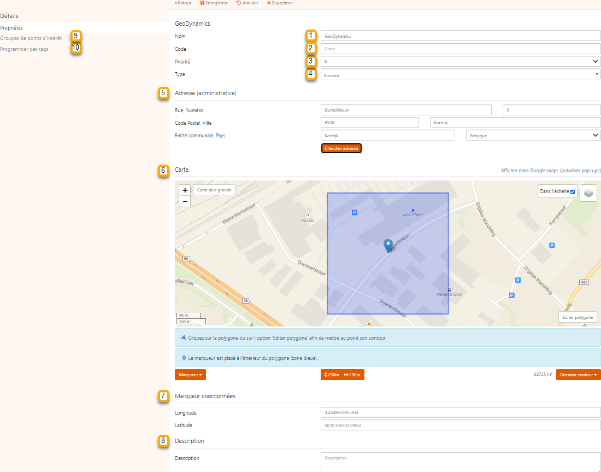The width and height of the screenshot is (601, 472).
Task: Click the Longitude input field
Action: [x=460, y=412]
